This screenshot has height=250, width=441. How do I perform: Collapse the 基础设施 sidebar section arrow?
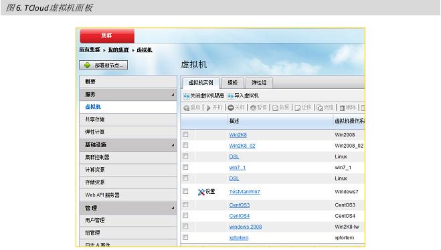173,145
